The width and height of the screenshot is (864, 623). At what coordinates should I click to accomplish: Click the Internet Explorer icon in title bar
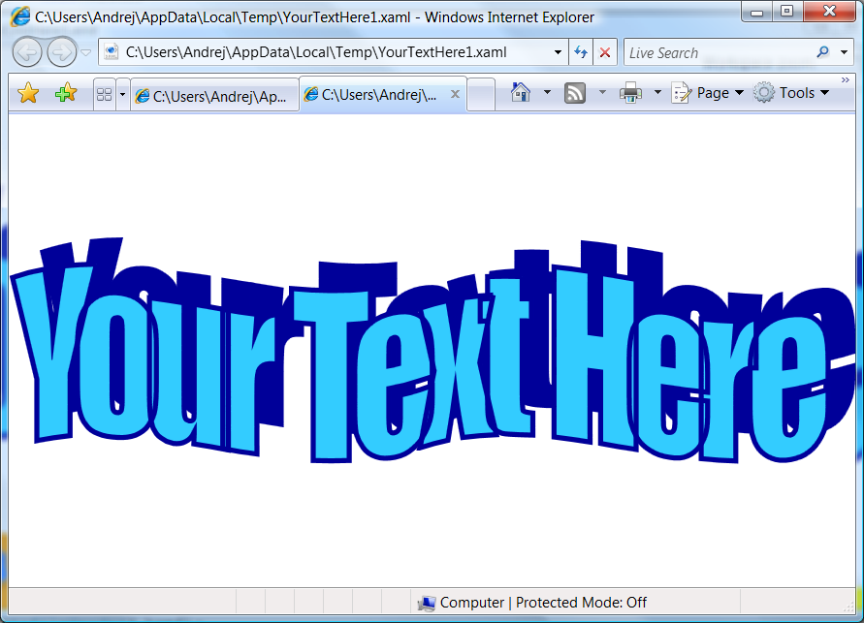tap(20, 17)
